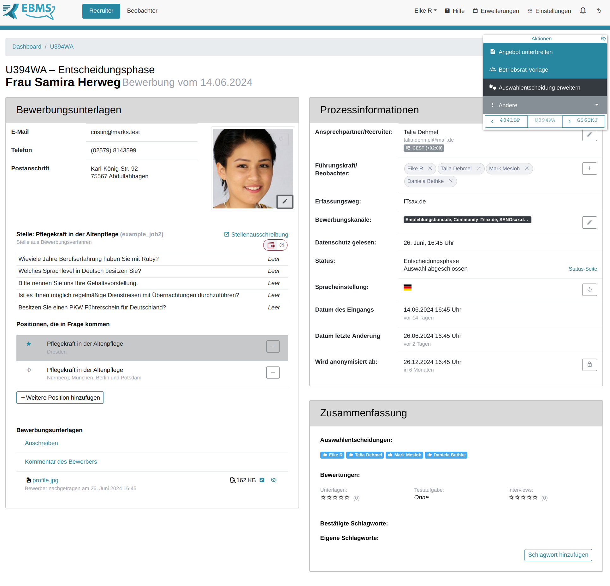Expand the Andere actions dropdown
This screenshot has width=610, height=586.
[596, 105]
